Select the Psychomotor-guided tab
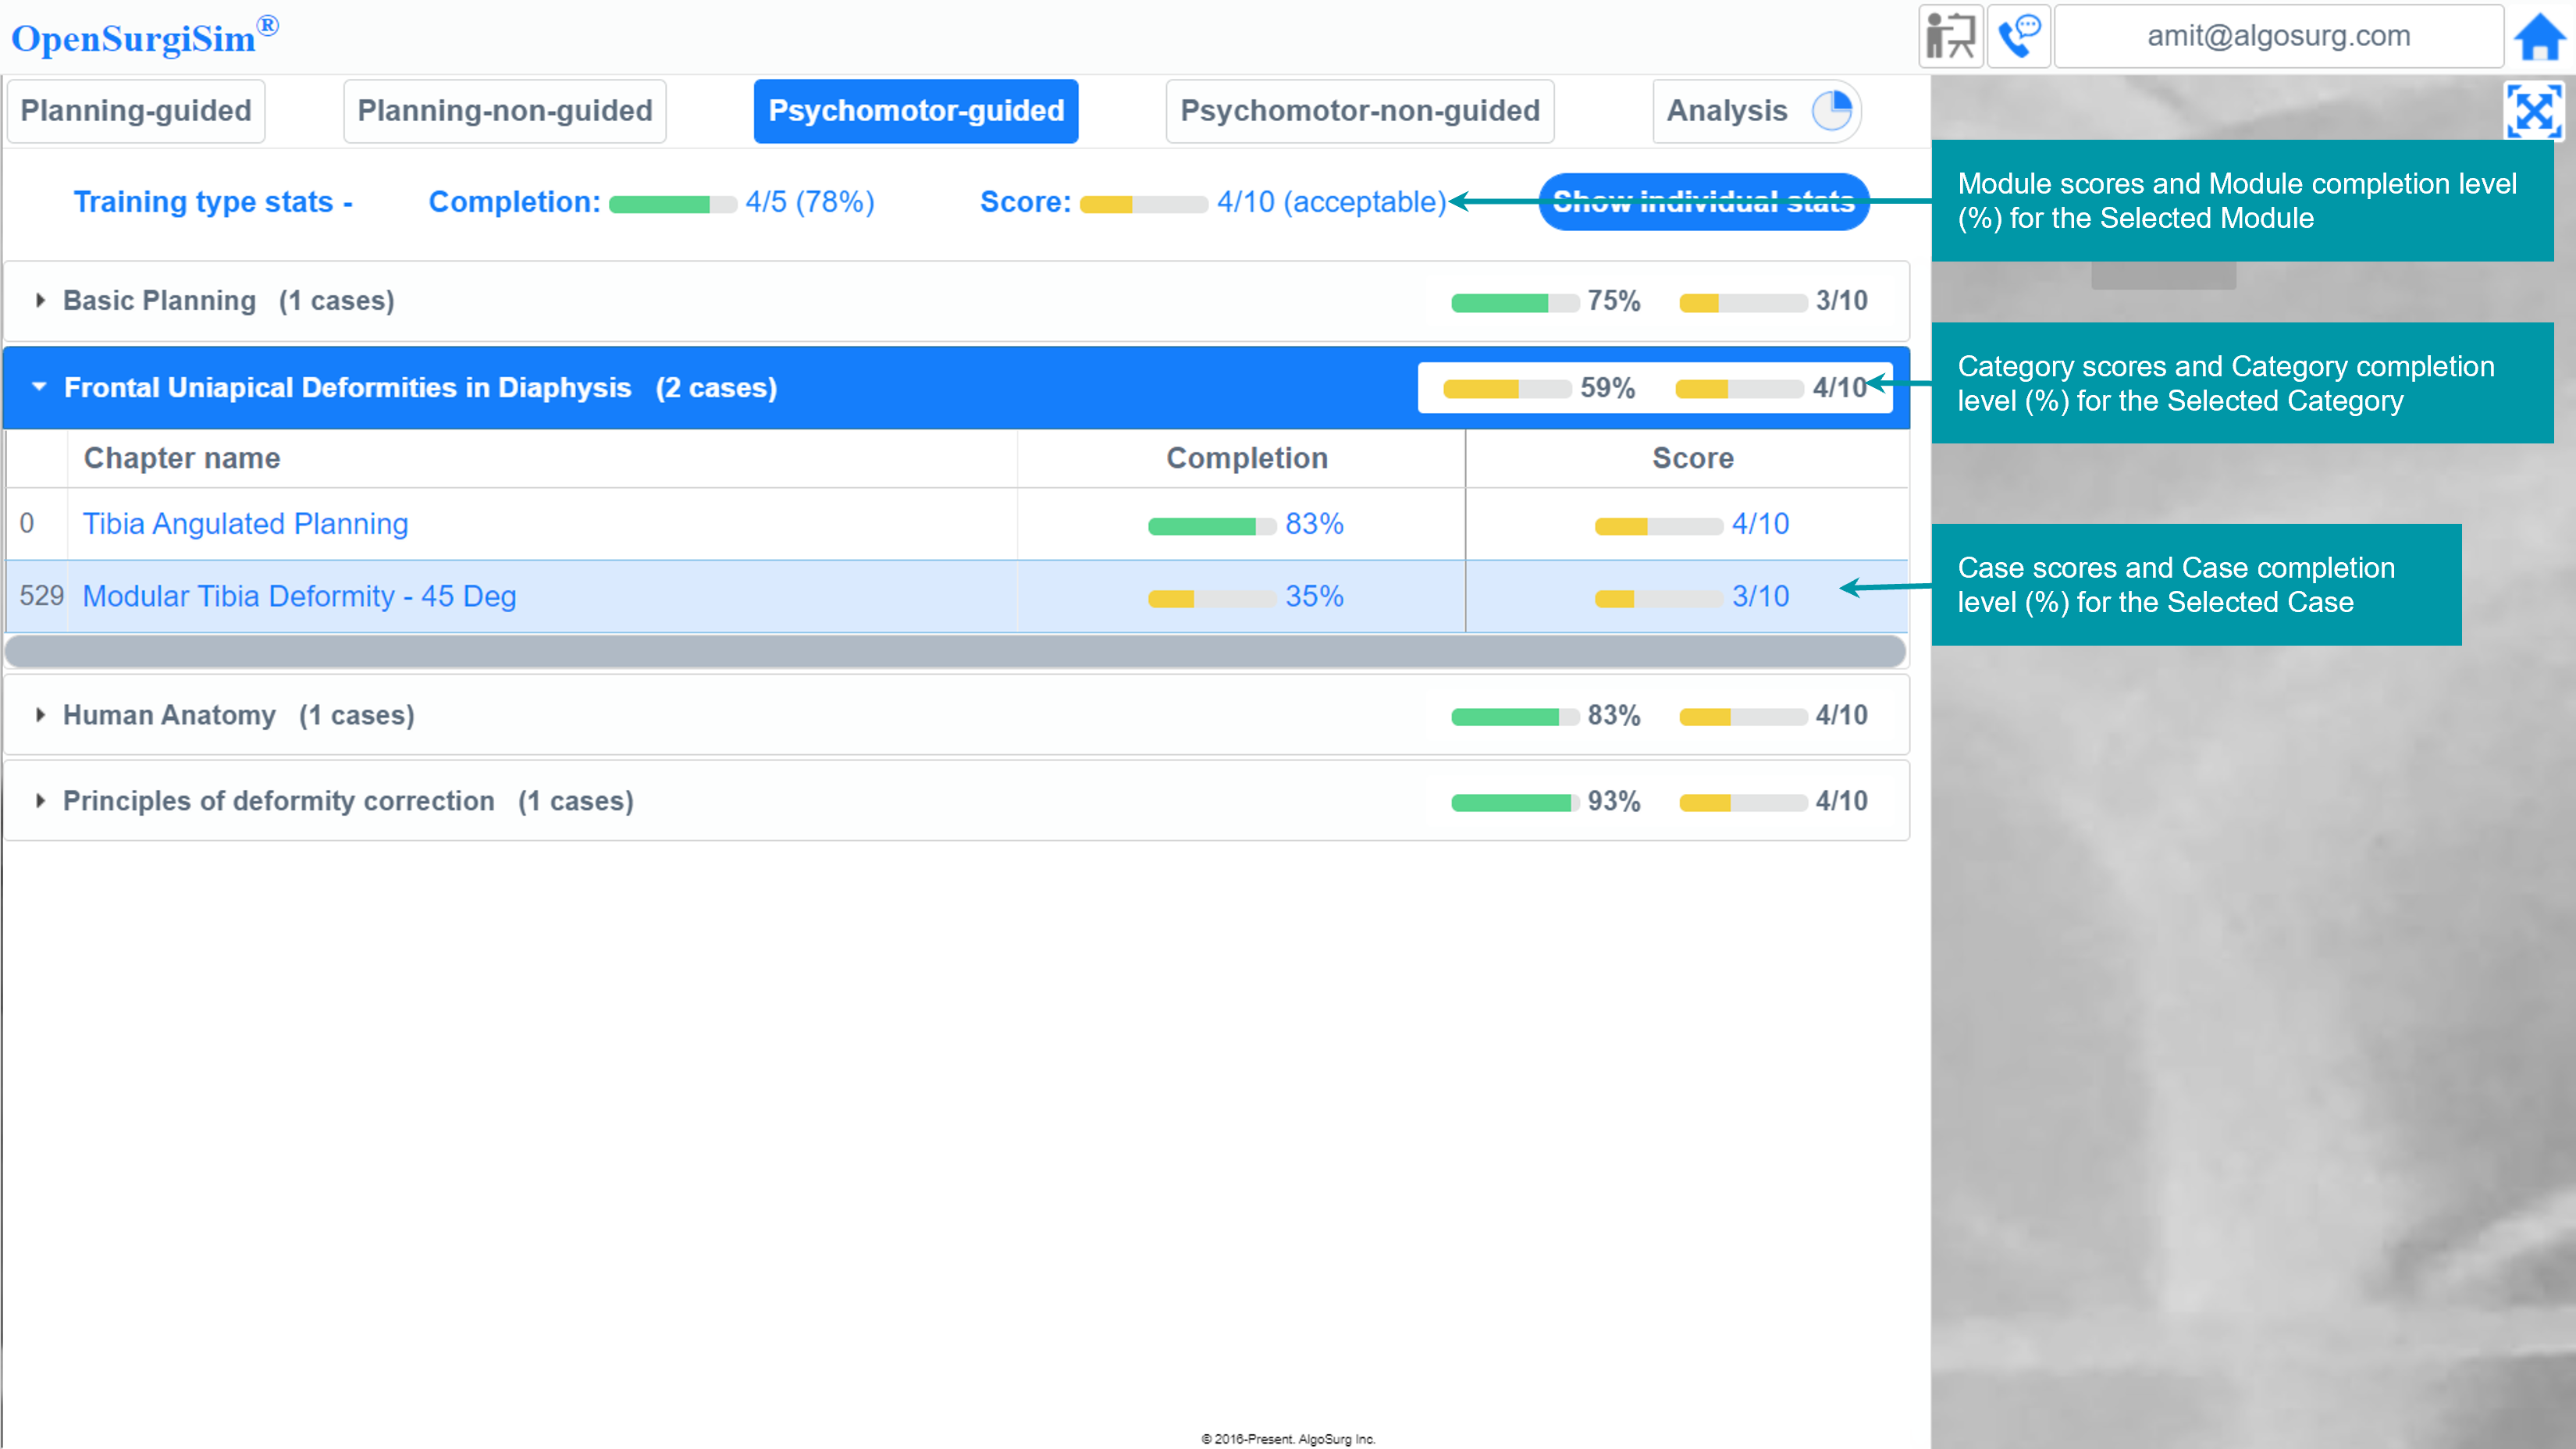The image size is (2576, 1449). click(915, 111)
